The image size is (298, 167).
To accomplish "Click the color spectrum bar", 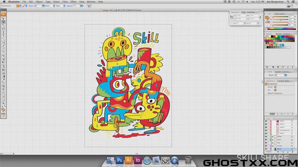I will [x=282, y=29].
